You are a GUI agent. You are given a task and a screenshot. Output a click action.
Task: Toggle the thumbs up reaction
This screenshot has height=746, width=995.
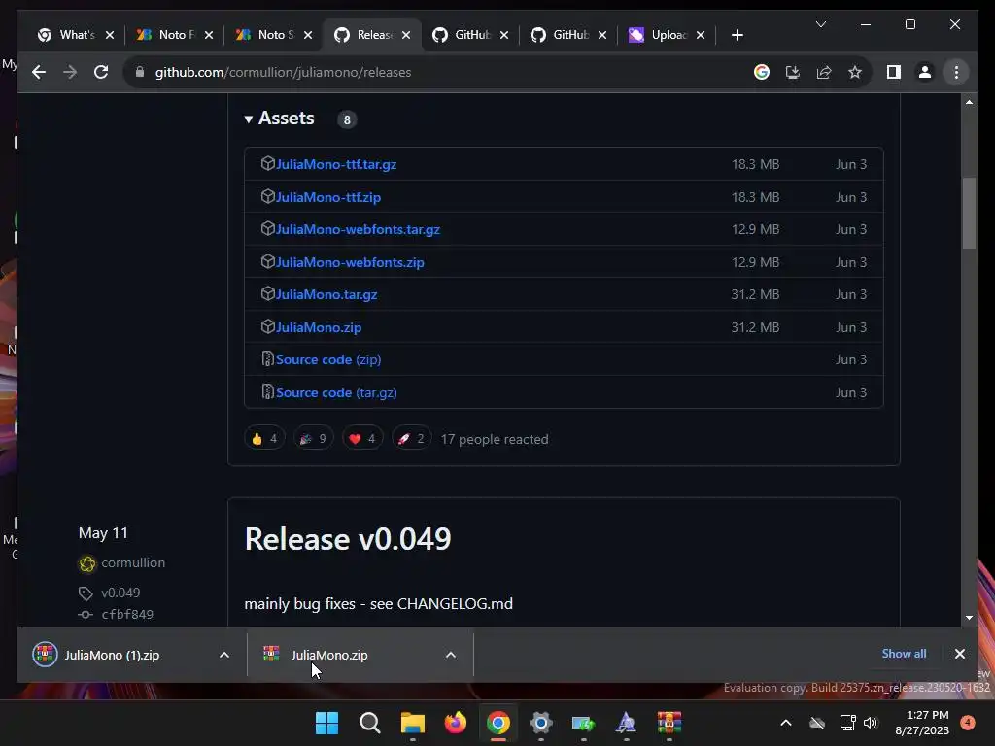click(264, 439)
